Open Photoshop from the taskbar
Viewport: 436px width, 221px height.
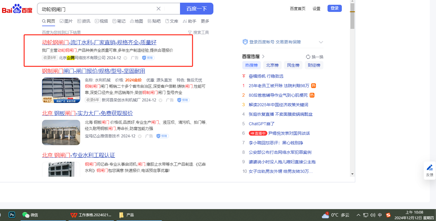coord(12,215)
